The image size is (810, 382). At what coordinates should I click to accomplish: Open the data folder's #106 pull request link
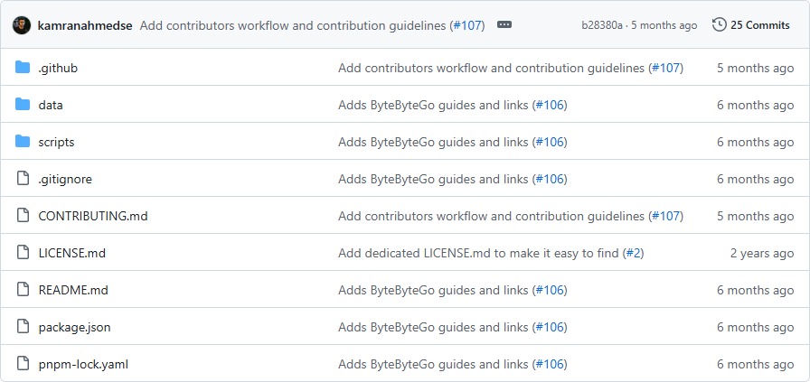click(x=550, y=105)
